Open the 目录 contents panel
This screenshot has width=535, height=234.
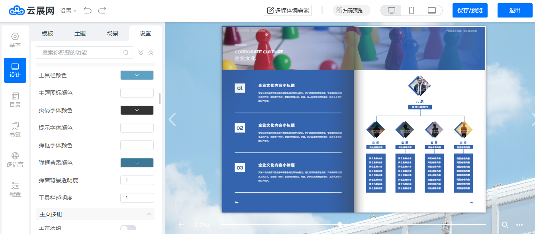click(15, 100)
